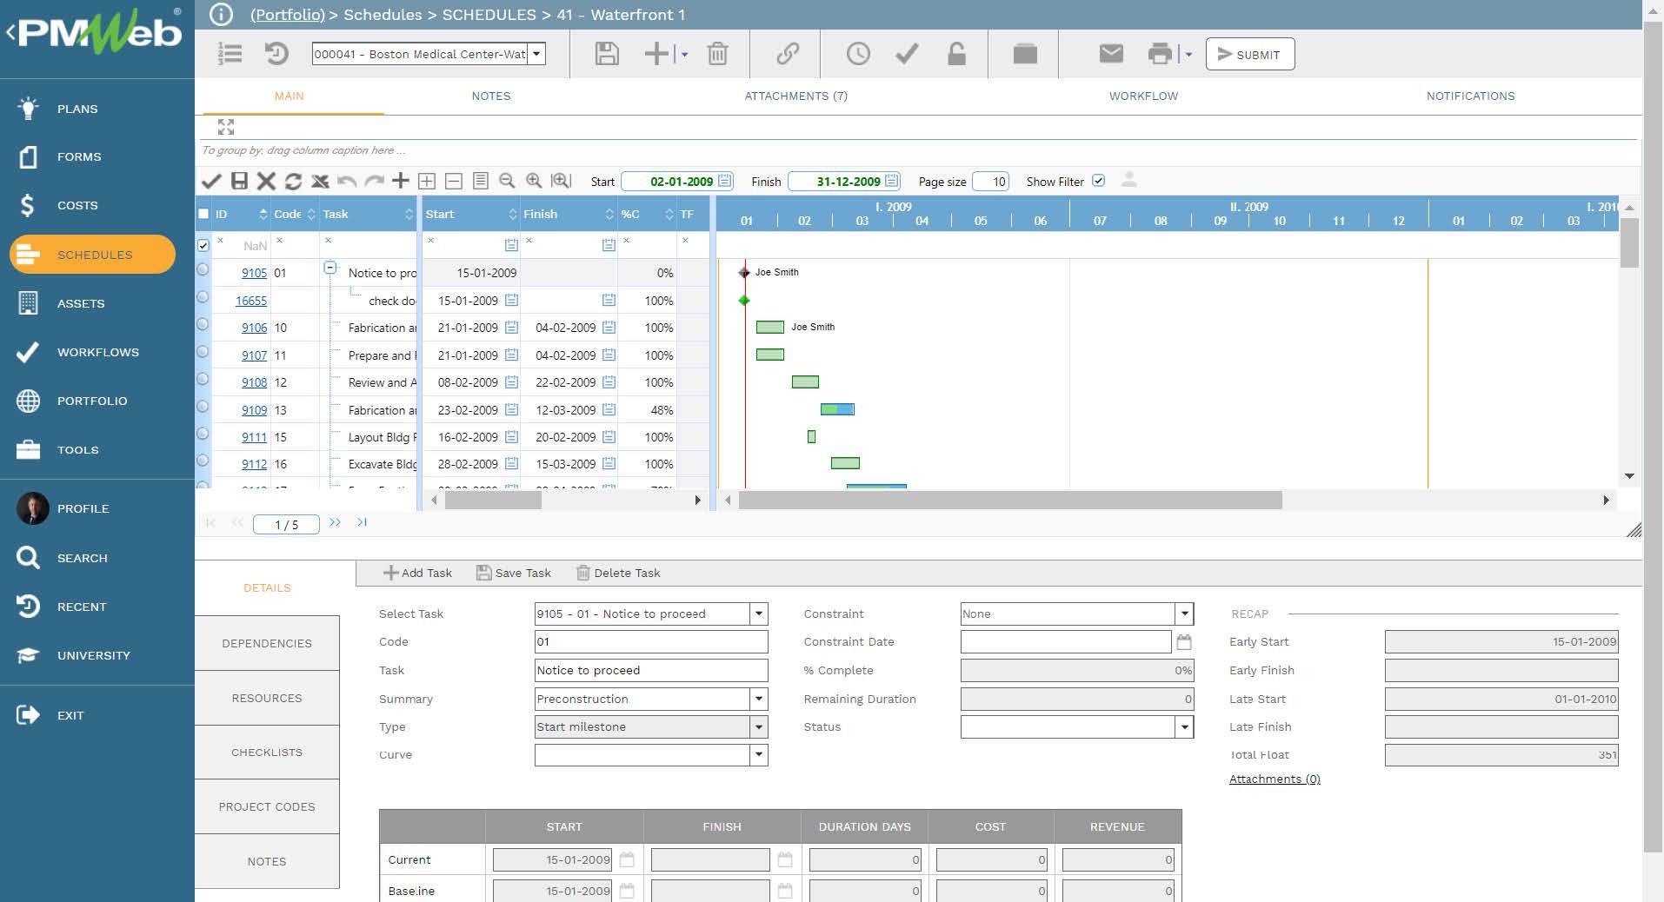Open the Dependencies side tab

(x=266, y=643)
